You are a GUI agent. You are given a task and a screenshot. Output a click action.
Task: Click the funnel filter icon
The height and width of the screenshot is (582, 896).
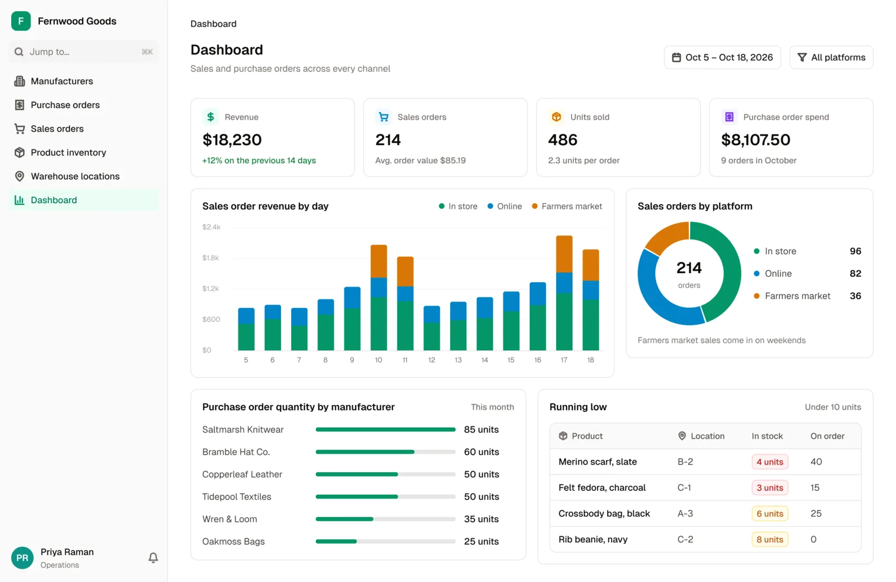point(802,58)
